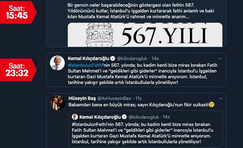Click the Hüseyin Baş display name
The image size is (243, 148).
[82, 98]
